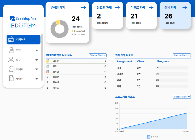Click the 26 total task count
This screenshot has height=140, width=195.
click(x=168, y=16)
